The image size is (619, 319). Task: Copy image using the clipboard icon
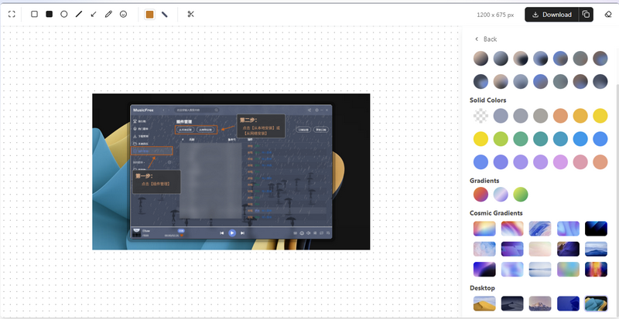(x=586, y=15)
